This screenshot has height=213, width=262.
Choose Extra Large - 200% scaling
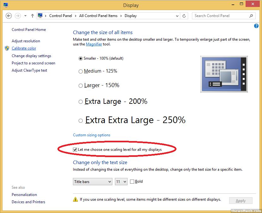tap(80, 102)
